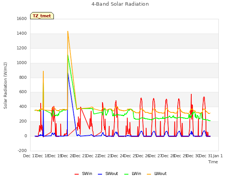Click the 800 y-axis tick label

(23, 77)
